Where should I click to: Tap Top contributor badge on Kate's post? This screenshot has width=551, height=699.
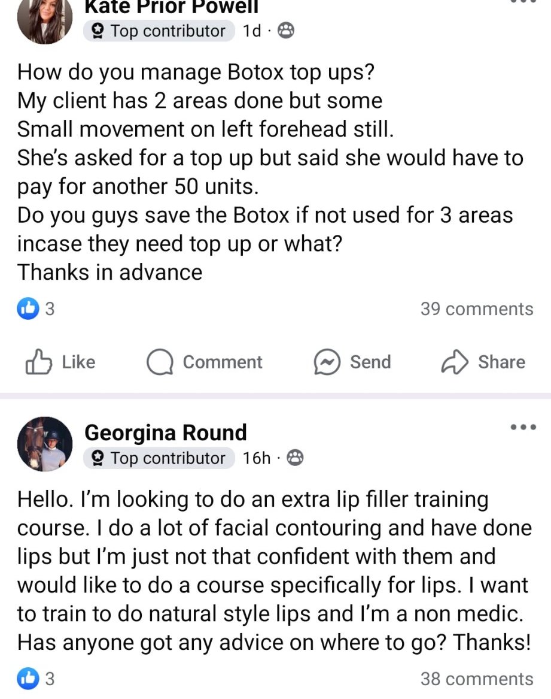(x=159, y=31)
